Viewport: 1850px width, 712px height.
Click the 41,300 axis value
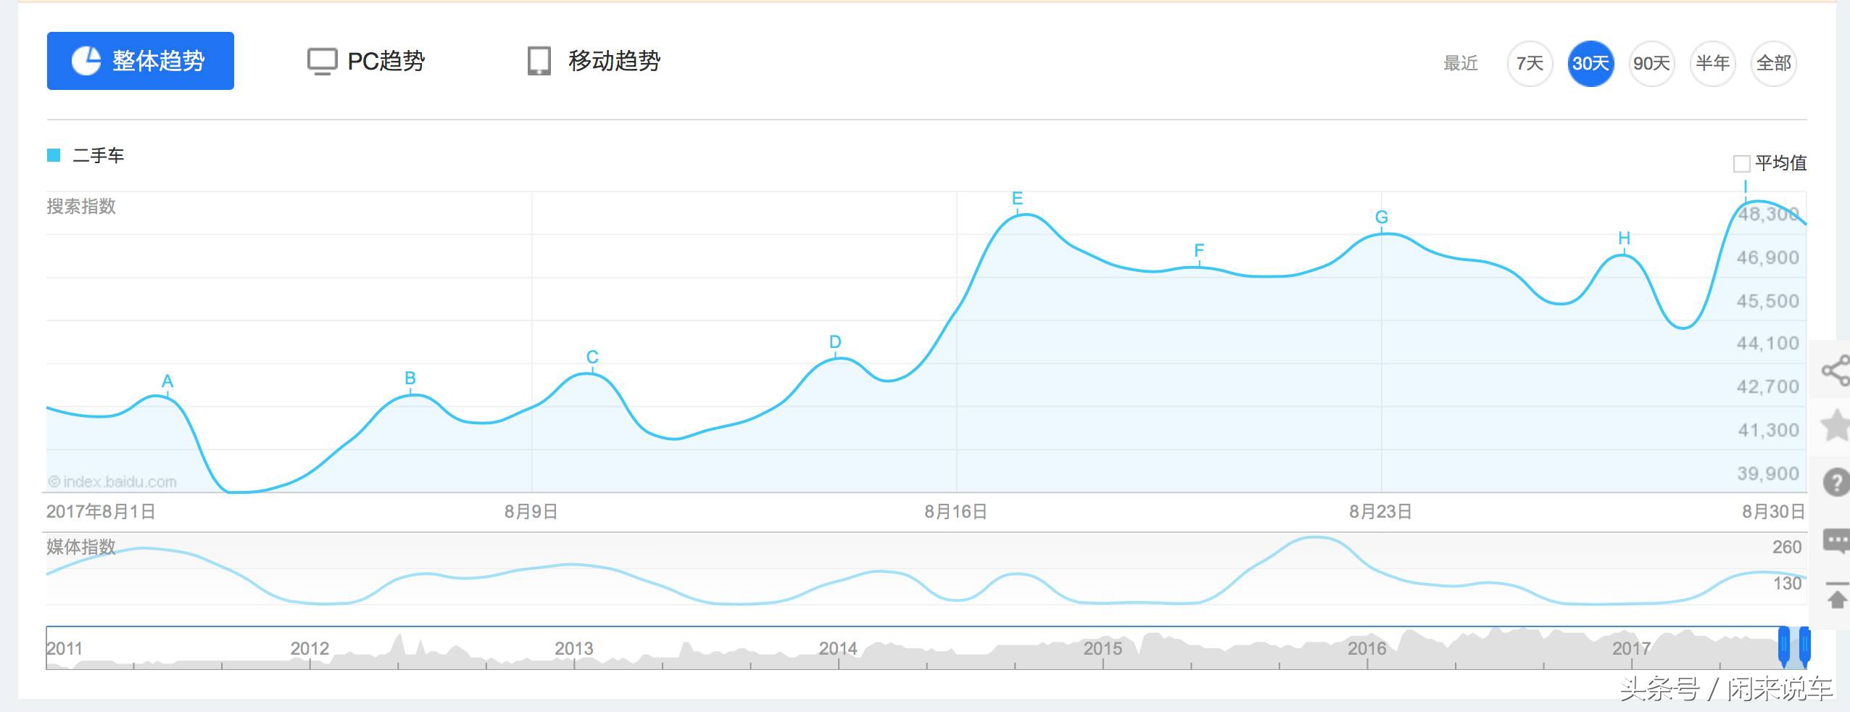click(x=1768, y=430)
